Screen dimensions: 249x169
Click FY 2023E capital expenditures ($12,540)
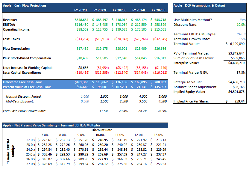coord(121,73)
